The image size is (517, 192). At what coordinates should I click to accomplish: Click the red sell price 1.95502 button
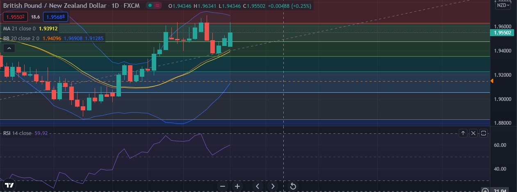coord(16,17)
